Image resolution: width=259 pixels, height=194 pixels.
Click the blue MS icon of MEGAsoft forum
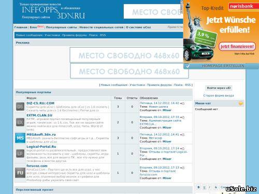click(x=20, y=138)
